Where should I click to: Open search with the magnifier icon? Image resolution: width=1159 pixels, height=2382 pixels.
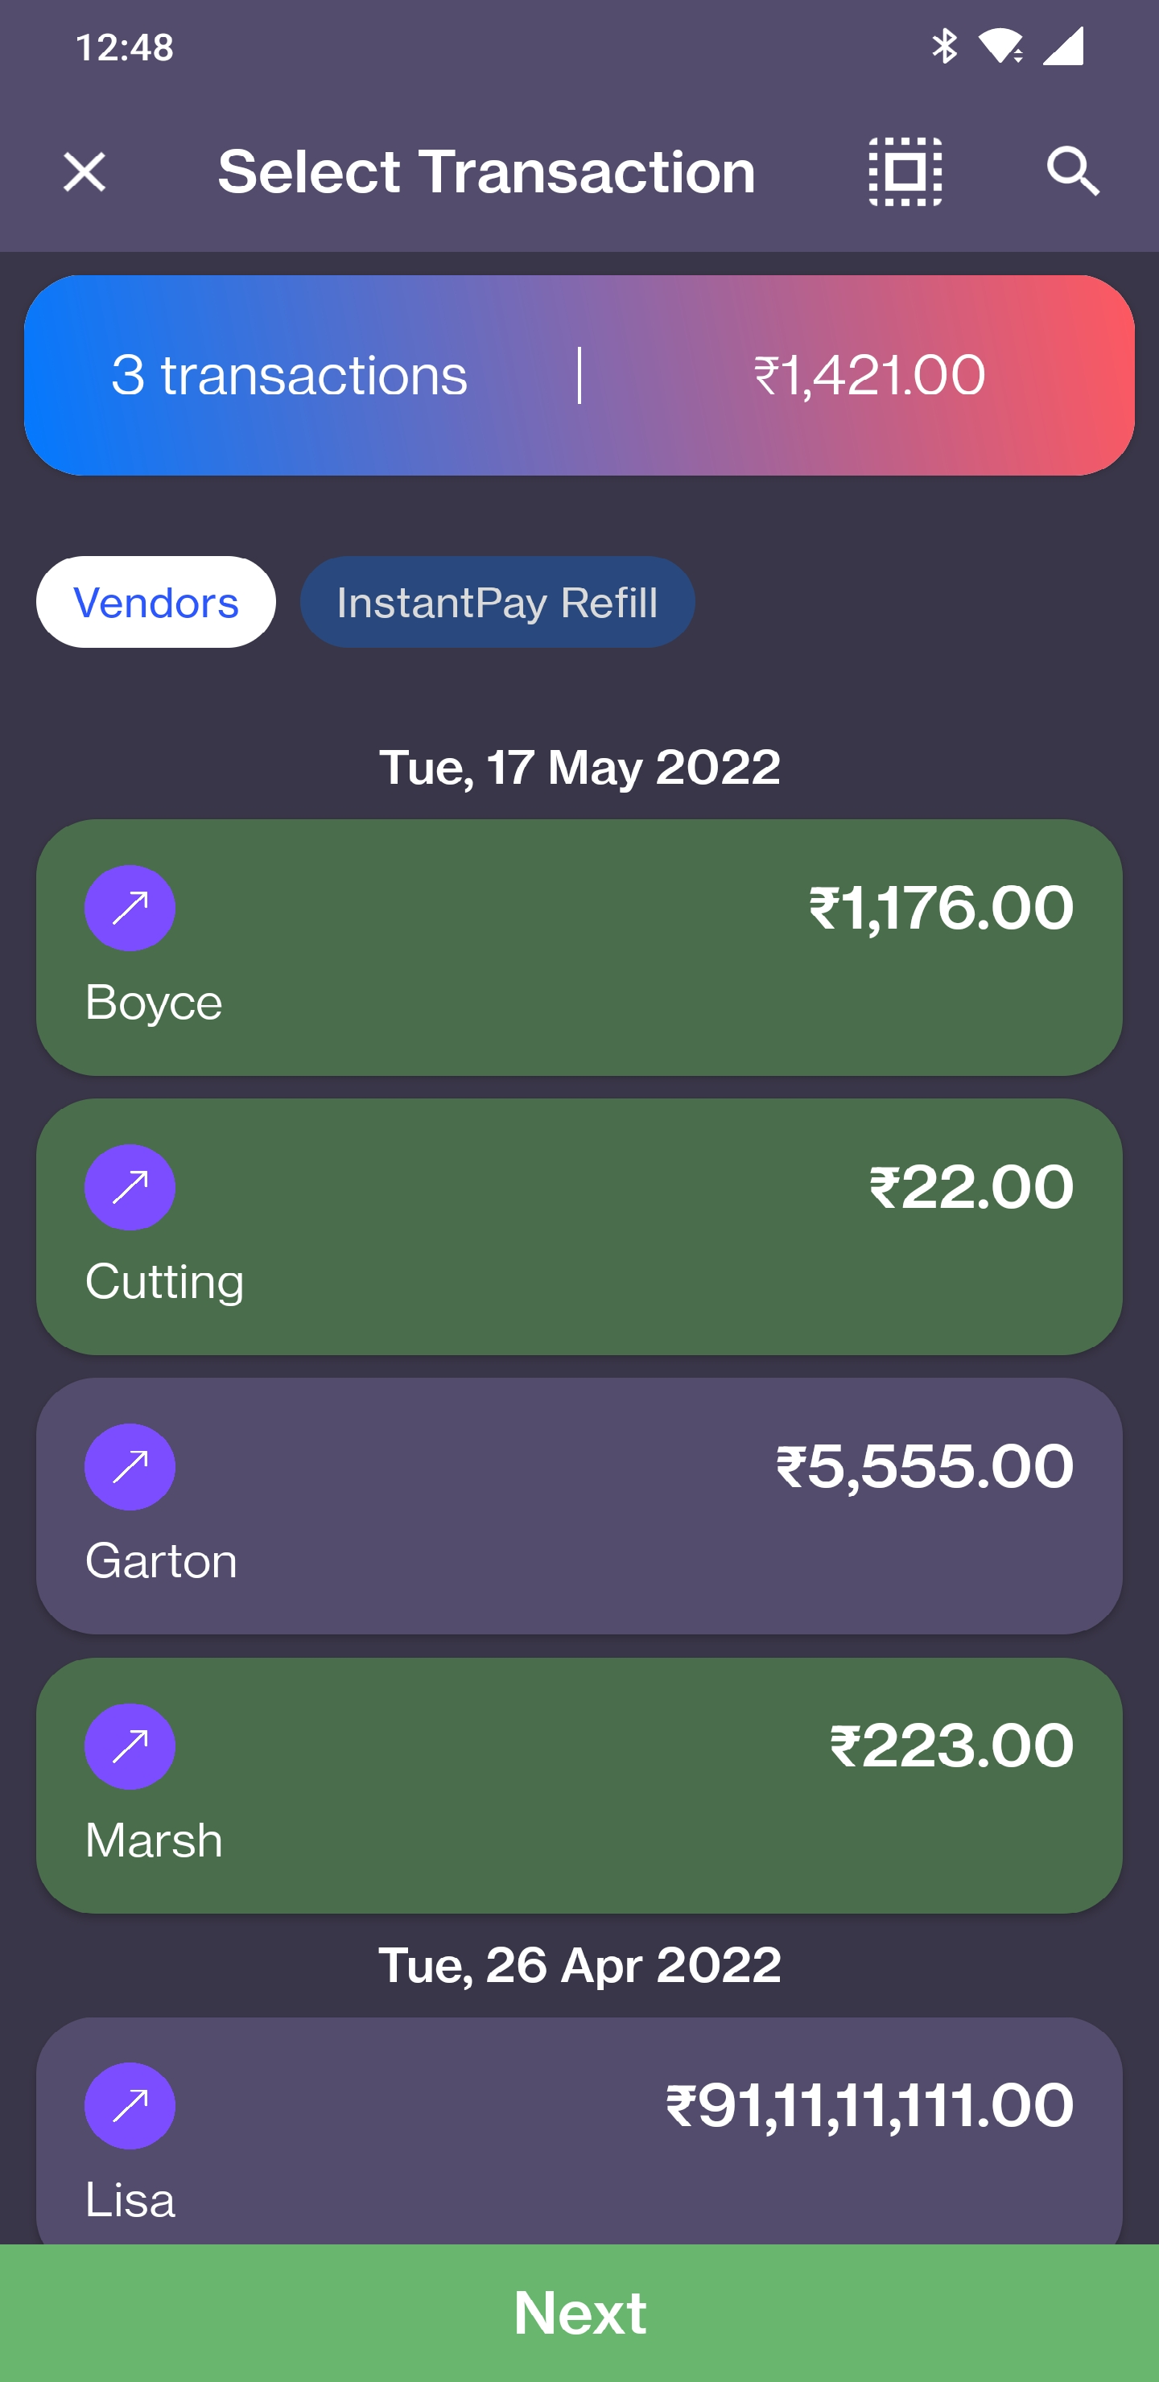[1073, 172]
